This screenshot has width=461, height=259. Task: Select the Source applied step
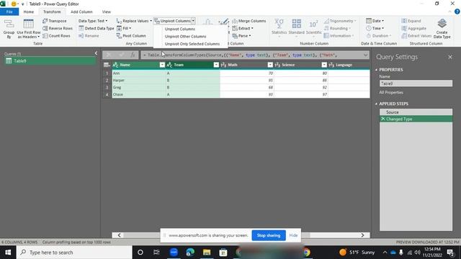tap(416, 112)
